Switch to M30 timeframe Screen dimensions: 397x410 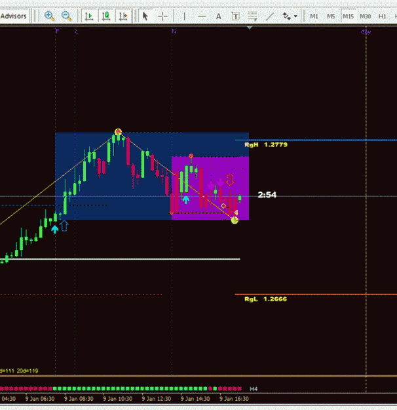point(365,16)
